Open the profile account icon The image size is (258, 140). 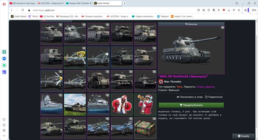click(x=239, y=10)
